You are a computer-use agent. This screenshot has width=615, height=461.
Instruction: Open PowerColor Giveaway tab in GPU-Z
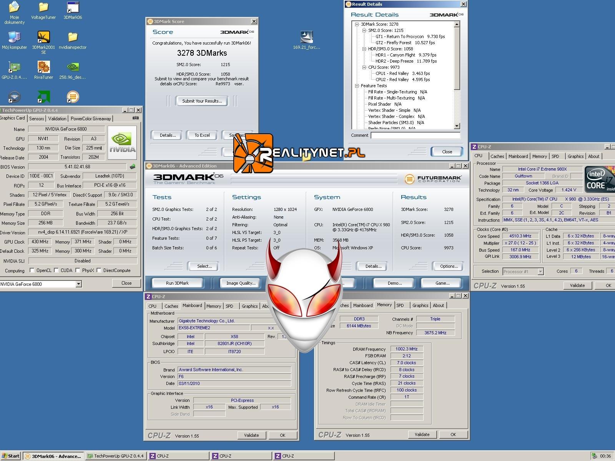(x=91, y=119)
